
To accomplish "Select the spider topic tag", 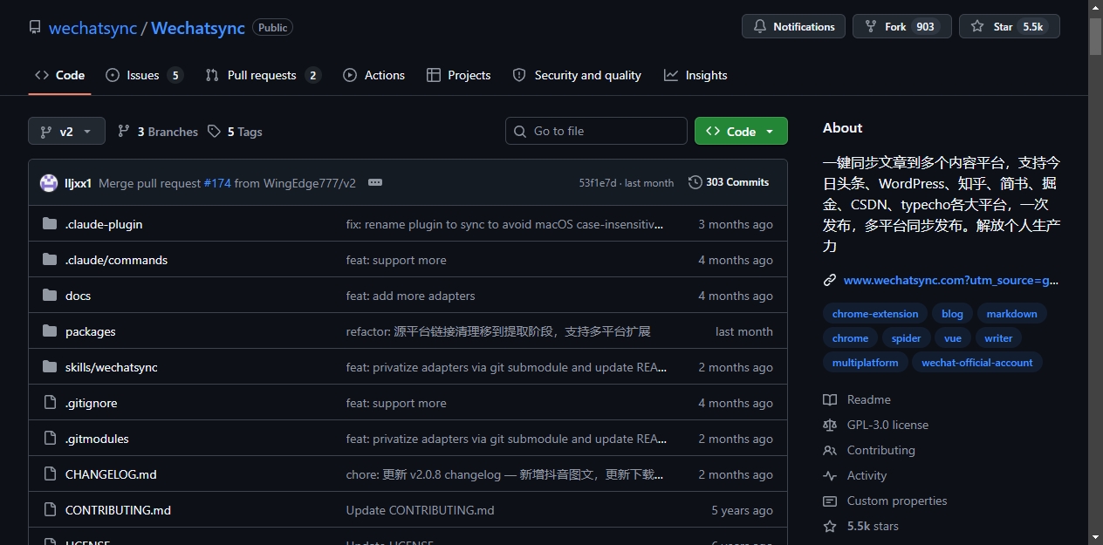I will (x=907, y=338).
